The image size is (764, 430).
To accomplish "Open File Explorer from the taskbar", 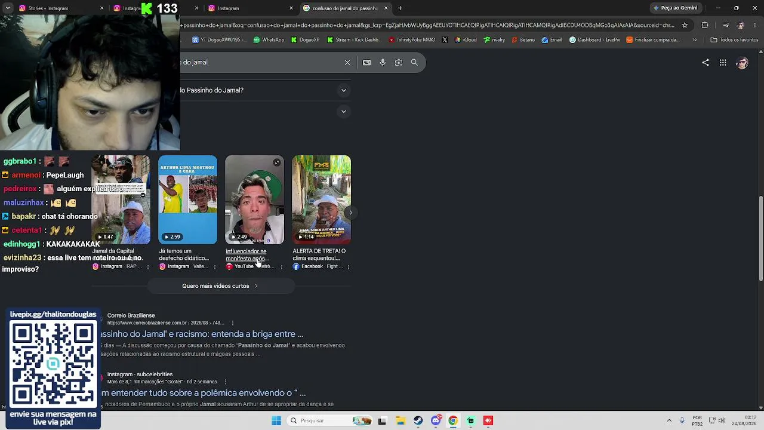I will [400, 420].
